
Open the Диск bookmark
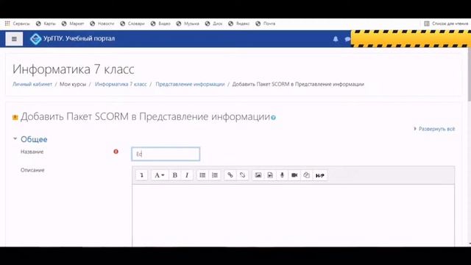pos(214,24)
